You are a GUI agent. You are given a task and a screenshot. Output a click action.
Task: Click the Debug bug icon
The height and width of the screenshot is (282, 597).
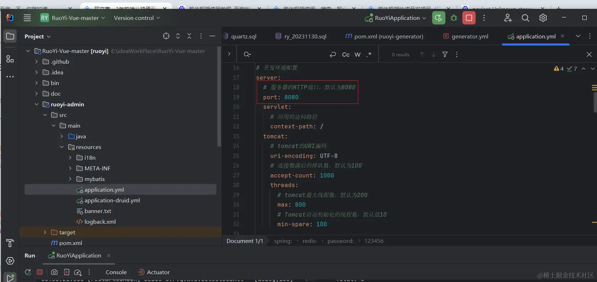coord(454,18)
